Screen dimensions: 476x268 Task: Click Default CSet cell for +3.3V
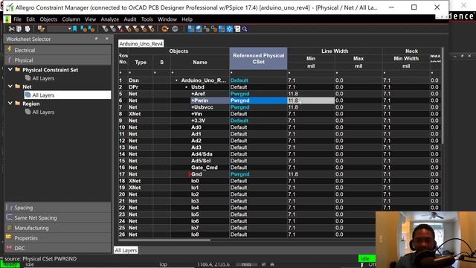(258, 121)
